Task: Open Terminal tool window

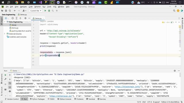Action: 91,99
